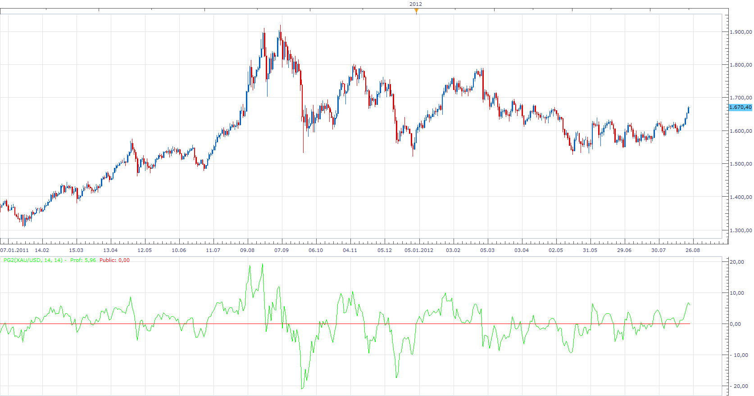Click the 15.03 date axis label

click(76, 250)
